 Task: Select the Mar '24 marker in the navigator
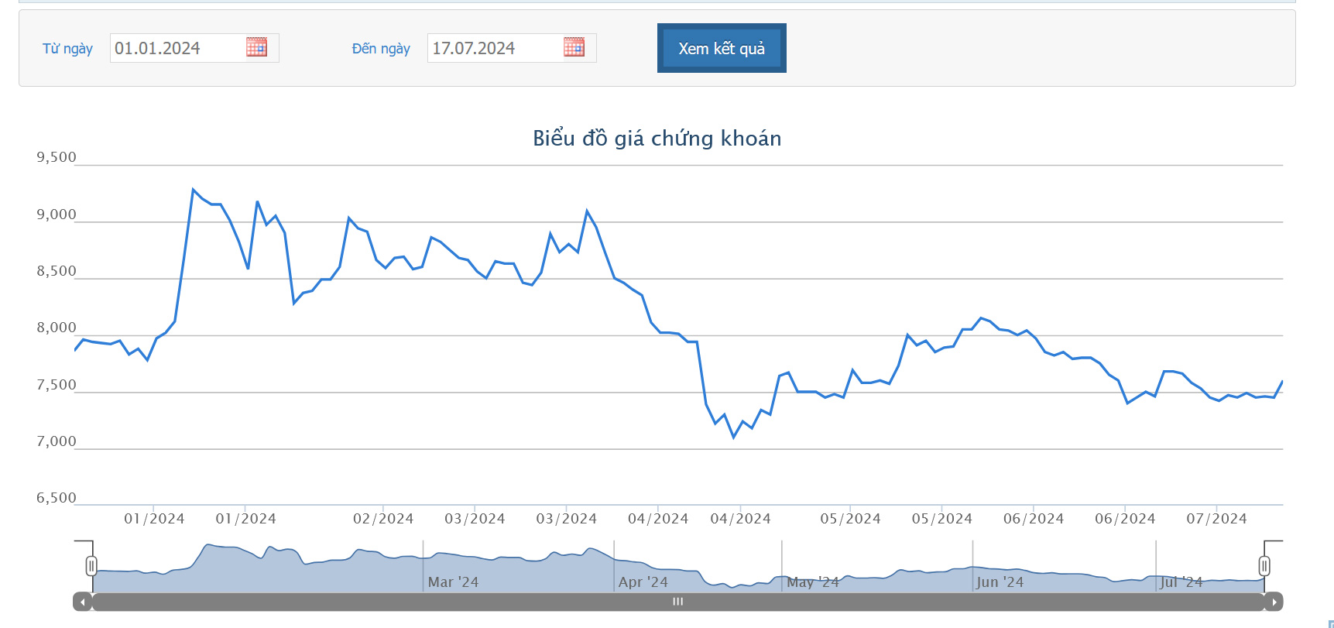tap(453, 582)
